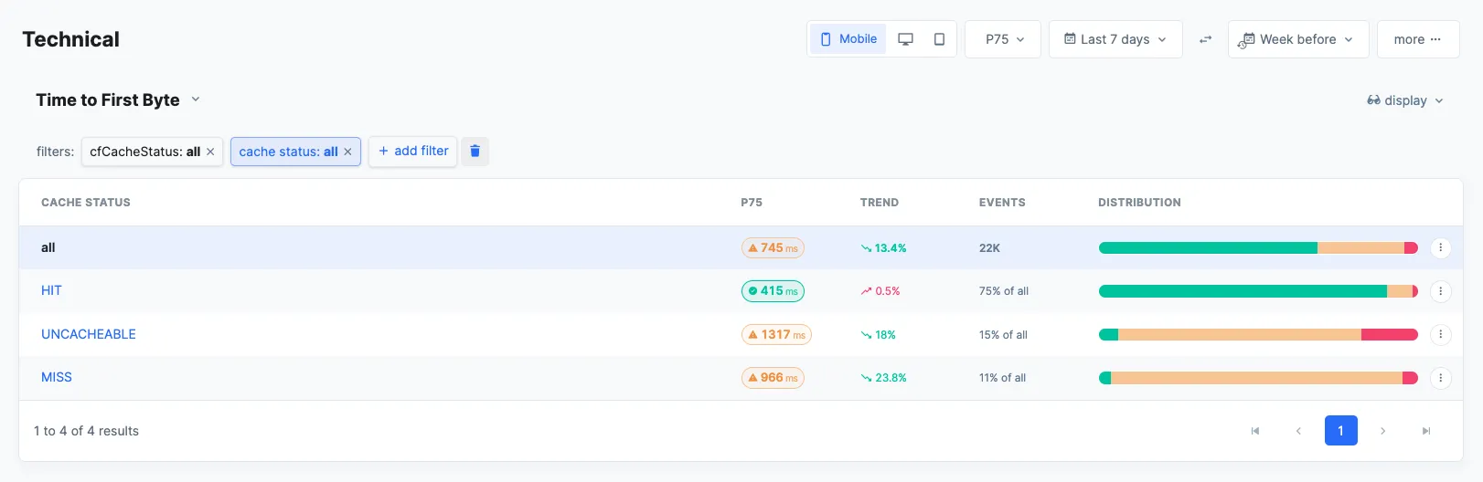
Task: Open the UNCACHEABLE cache status link
Action: [89, 334]
